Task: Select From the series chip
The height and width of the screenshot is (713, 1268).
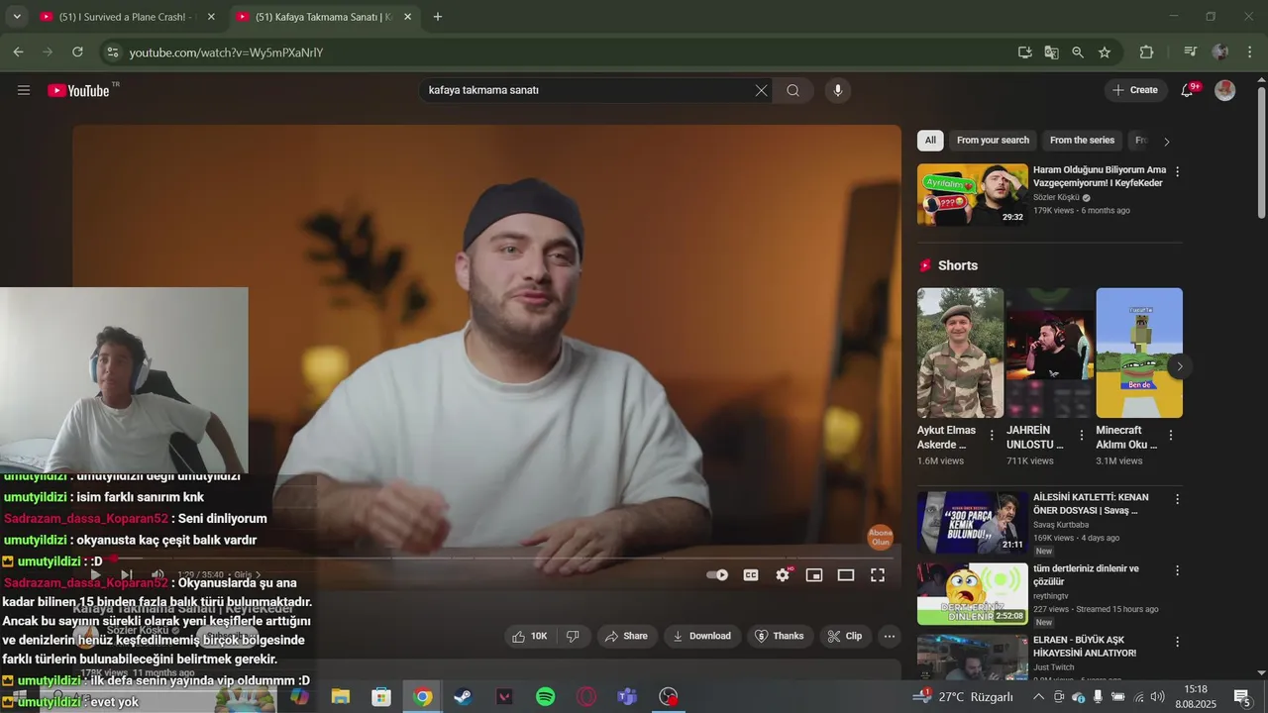Action: click(1082, 141)
